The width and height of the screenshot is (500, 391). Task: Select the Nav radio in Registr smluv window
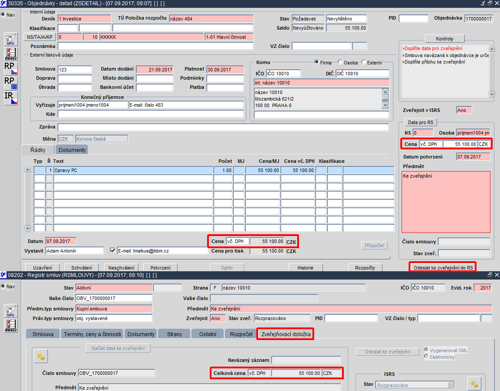pos(3,287)
